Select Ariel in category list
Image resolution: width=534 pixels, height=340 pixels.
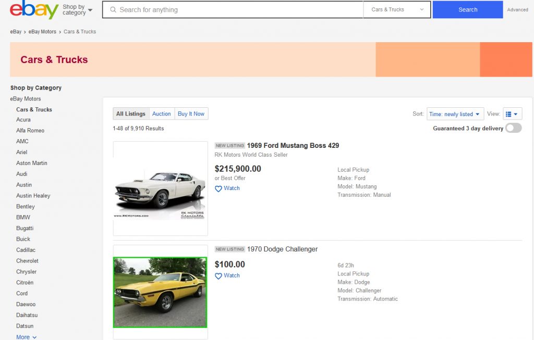pyautogui.click(x=22, y=153)
